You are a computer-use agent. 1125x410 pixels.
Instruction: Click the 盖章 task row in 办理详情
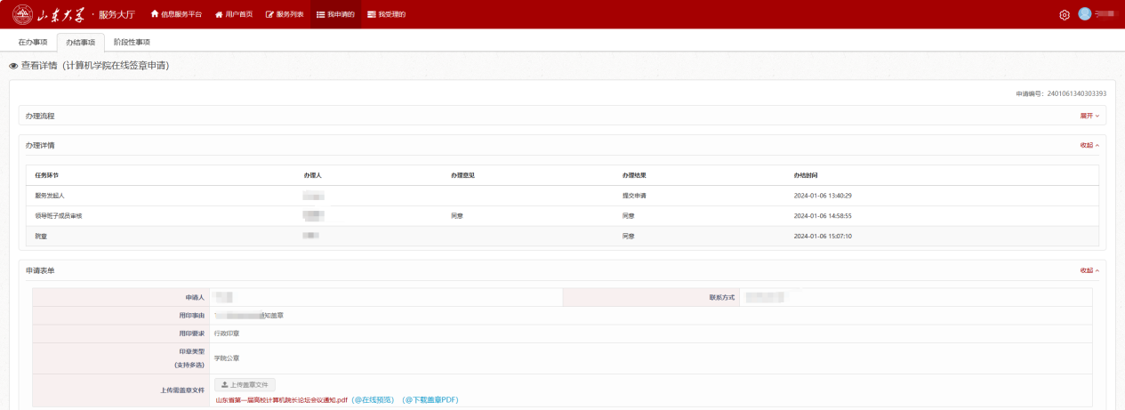coord(41,236)
